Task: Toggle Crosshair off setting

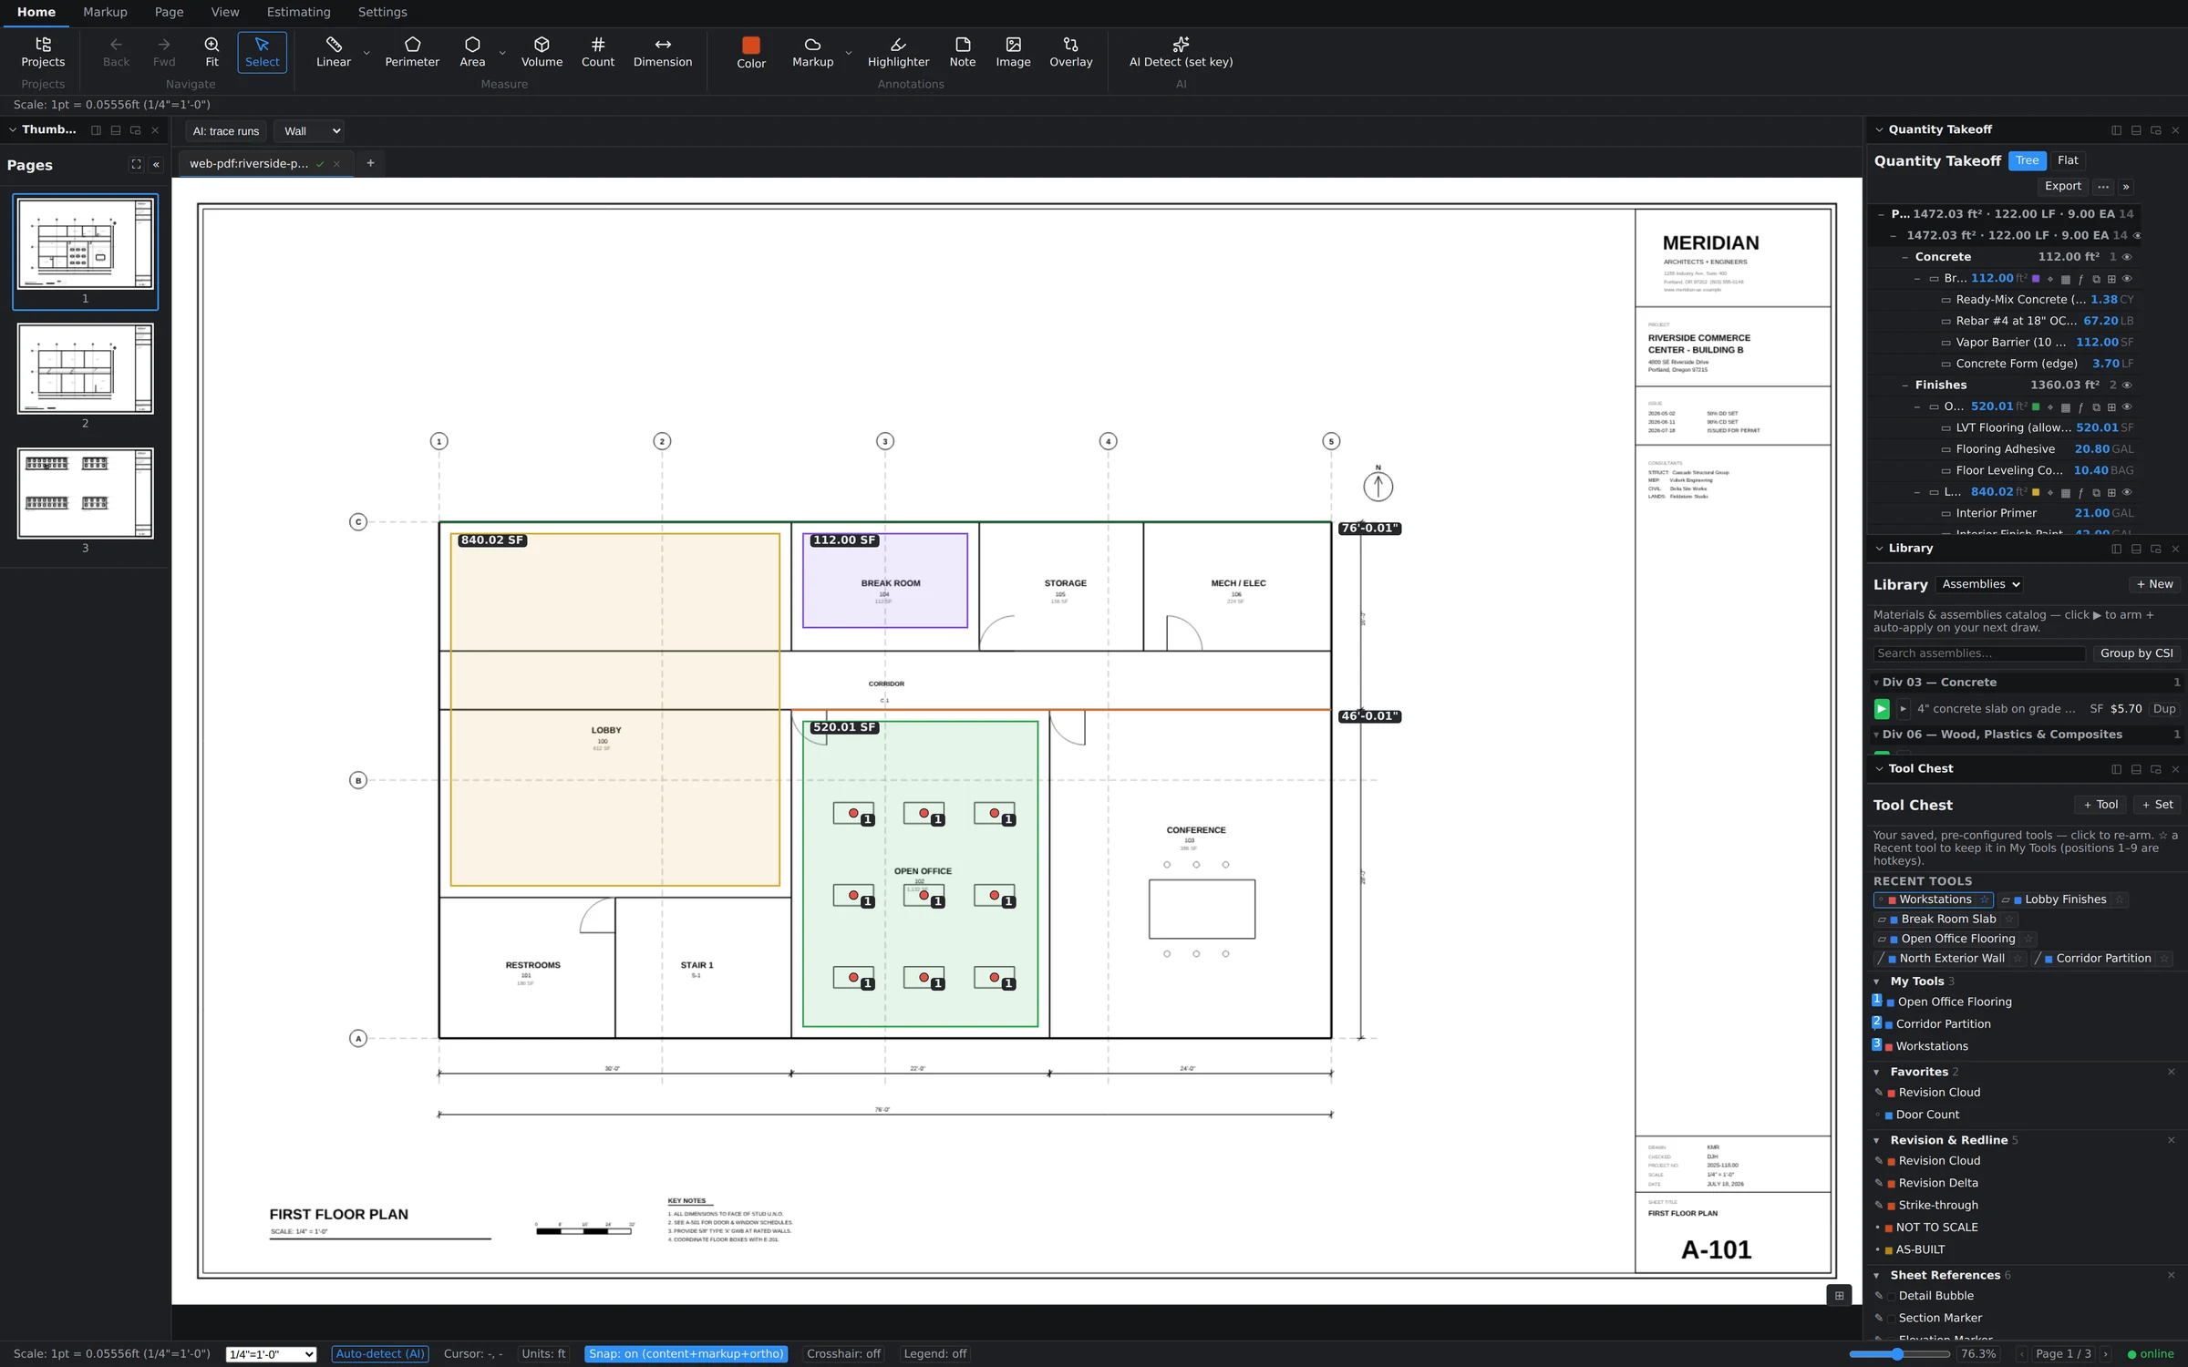Action: pyautogui.click(x=843, y=1354)
